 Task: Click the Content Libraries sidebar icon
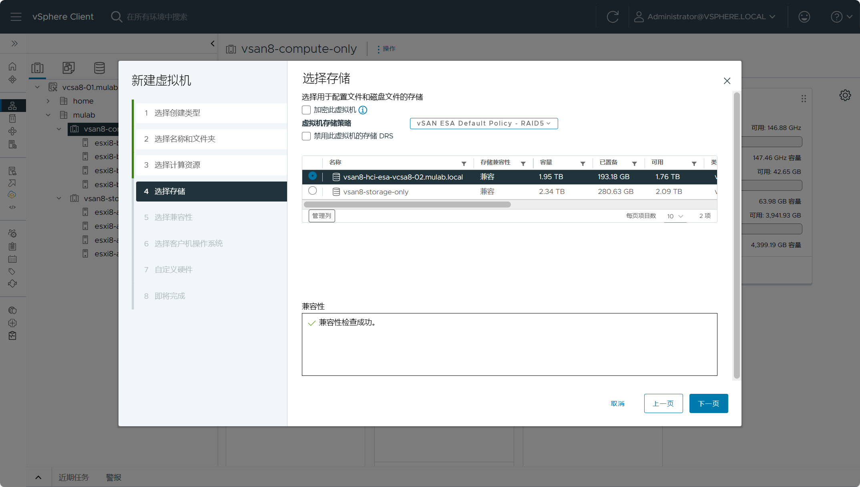[x=12, y=118]
